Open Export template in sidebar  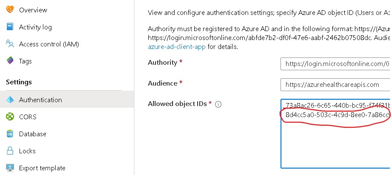click(42, 168)
